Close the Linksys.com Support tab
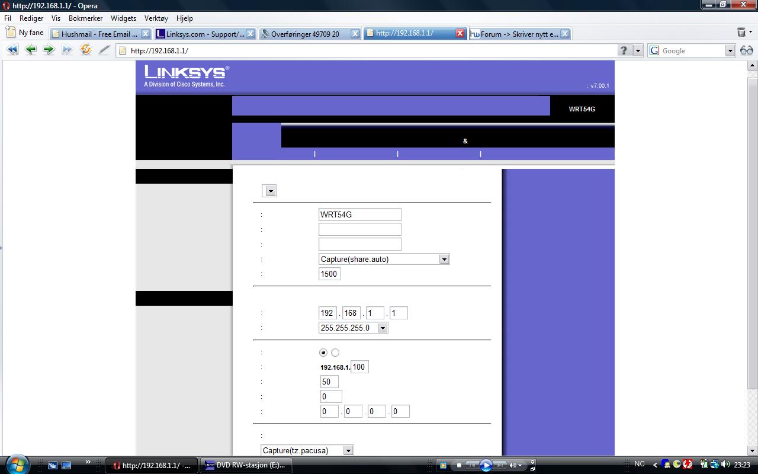 (250, 34)
